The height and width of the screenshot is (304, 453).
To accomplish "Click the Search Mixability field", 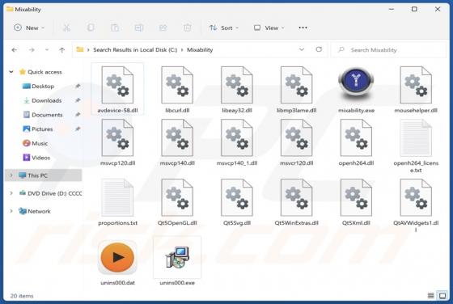I will click(389, 50).
